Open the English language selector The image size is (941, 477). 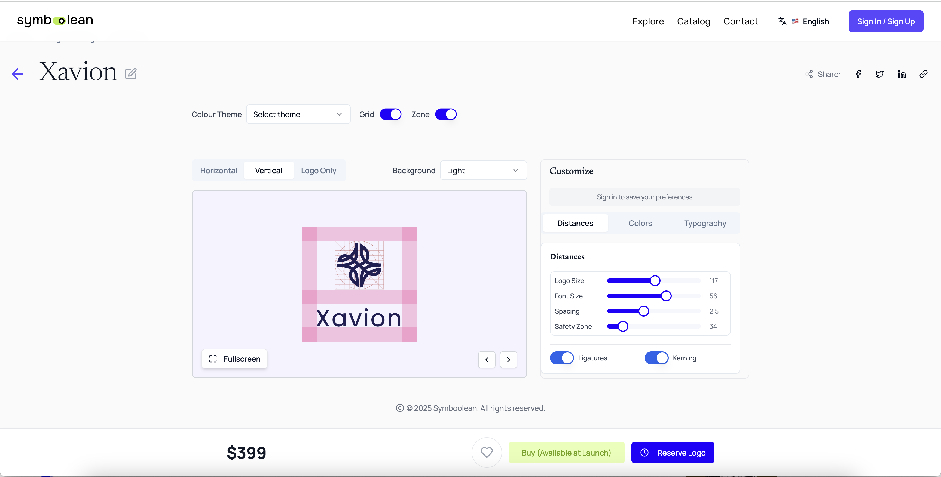[x=803, y=21]
